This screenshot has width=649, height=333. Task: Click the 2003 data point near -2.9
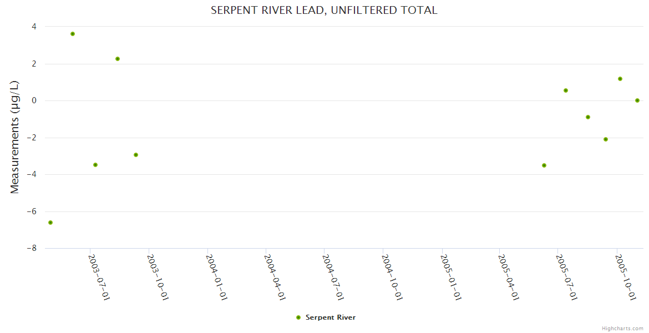click(x=136, y=155)
